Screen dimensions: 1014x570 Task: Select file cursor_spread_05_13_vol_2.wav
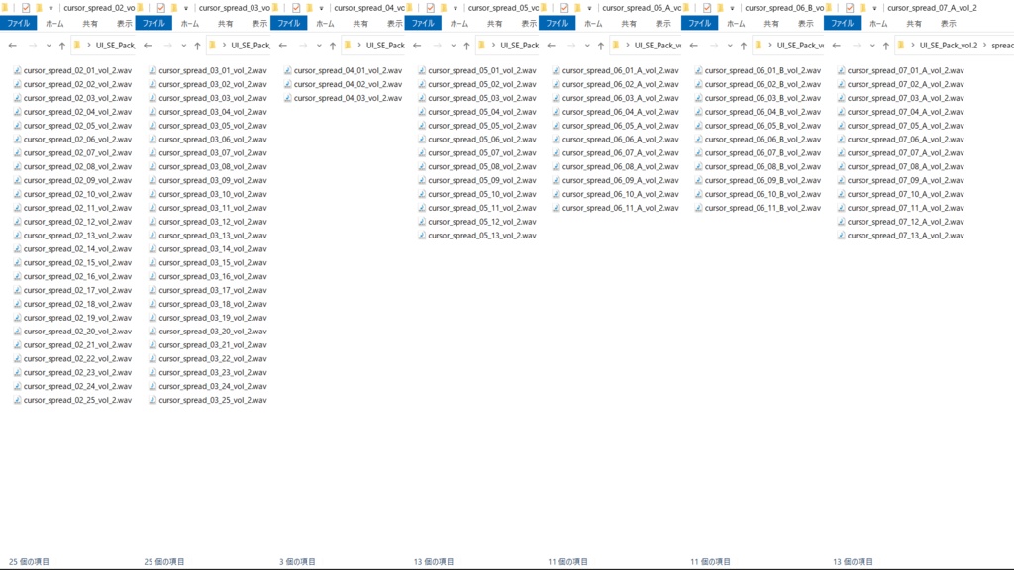click(476, 236)
